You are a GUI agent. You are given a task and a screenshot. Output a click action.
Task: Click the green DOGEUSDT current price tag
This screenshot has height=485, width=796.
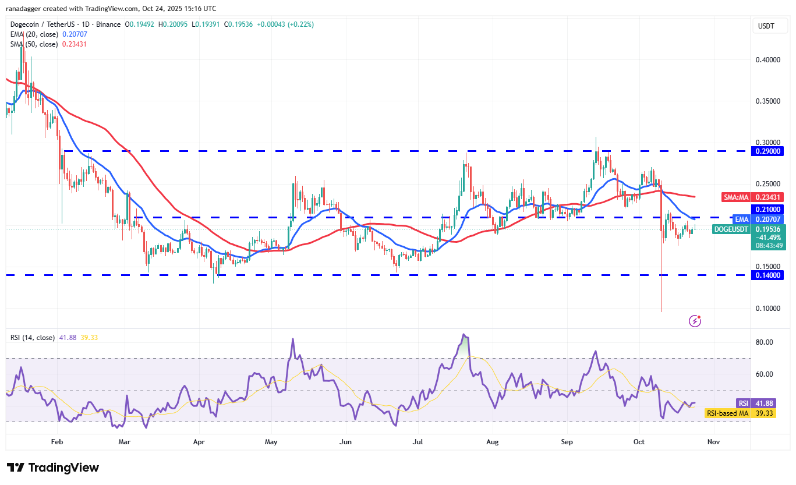[730, 229]
